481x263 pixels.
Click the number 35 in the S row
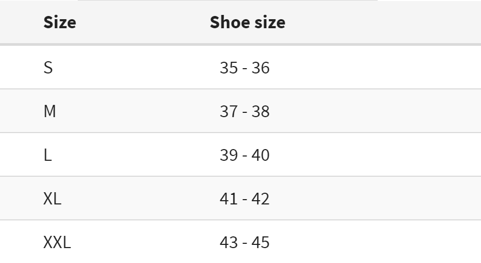click(228, 68)
